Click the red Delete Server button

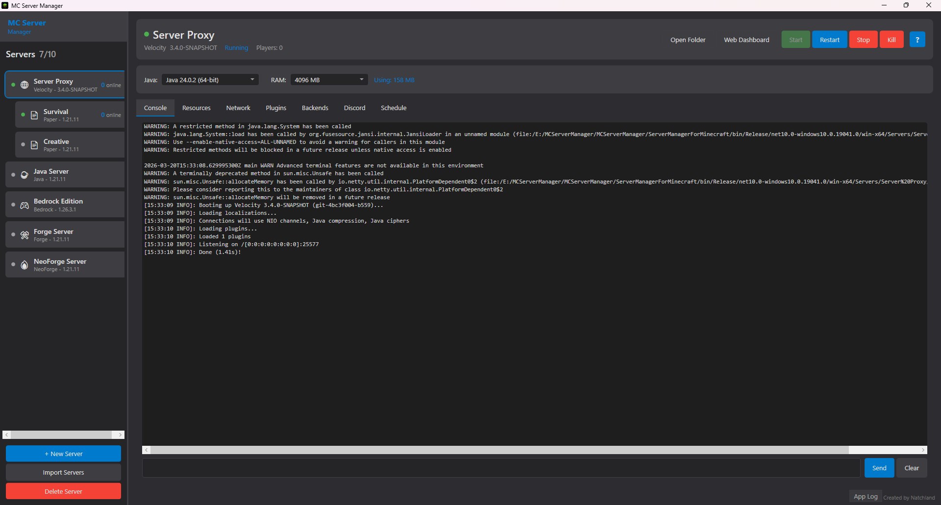coord(63,491)
